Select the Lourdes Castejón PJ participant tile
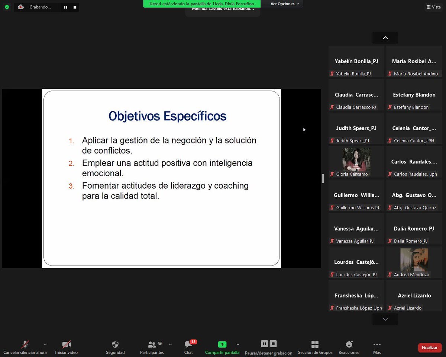The width and height of the screenshot is (446, 357). click(356, 262)
